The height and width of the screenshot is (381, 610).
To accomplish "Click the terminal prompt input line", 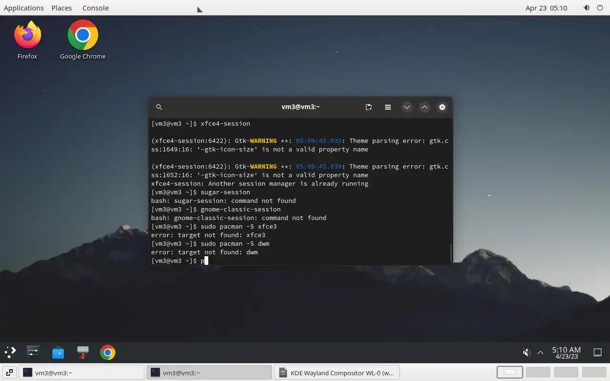I will pyautogui.click(x=299, y=261).
